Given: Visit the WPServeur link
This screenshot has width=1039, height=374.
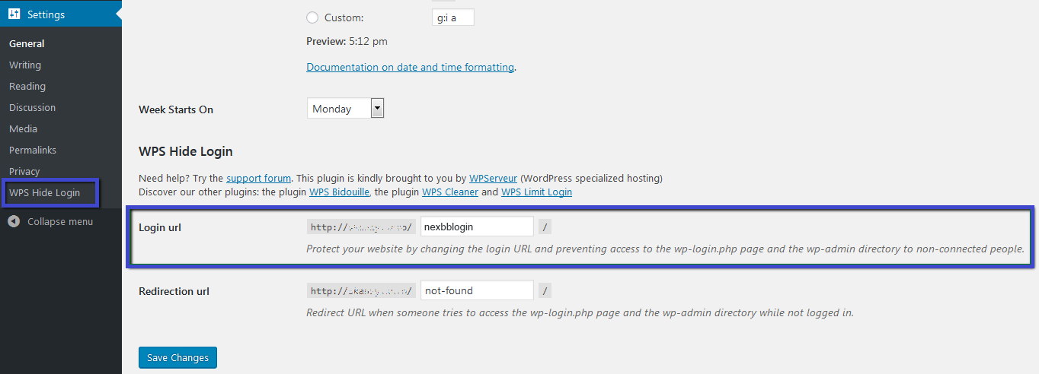Looking at the screenshot, I should [494, 179].
